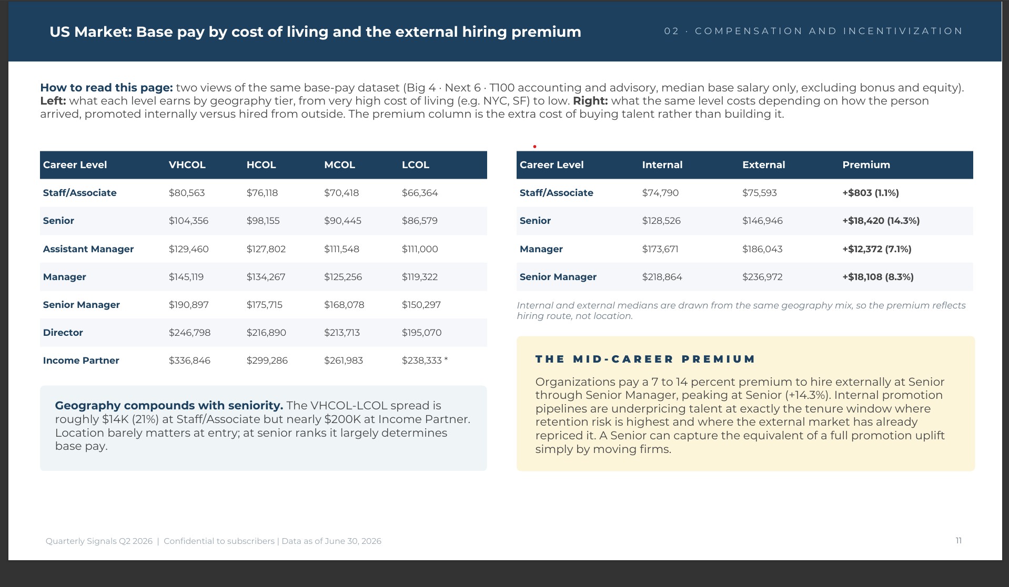Click the page number 11
The height and width of the screenshot is (587, 1009).
pyautogui.click(x=958, y=540)
